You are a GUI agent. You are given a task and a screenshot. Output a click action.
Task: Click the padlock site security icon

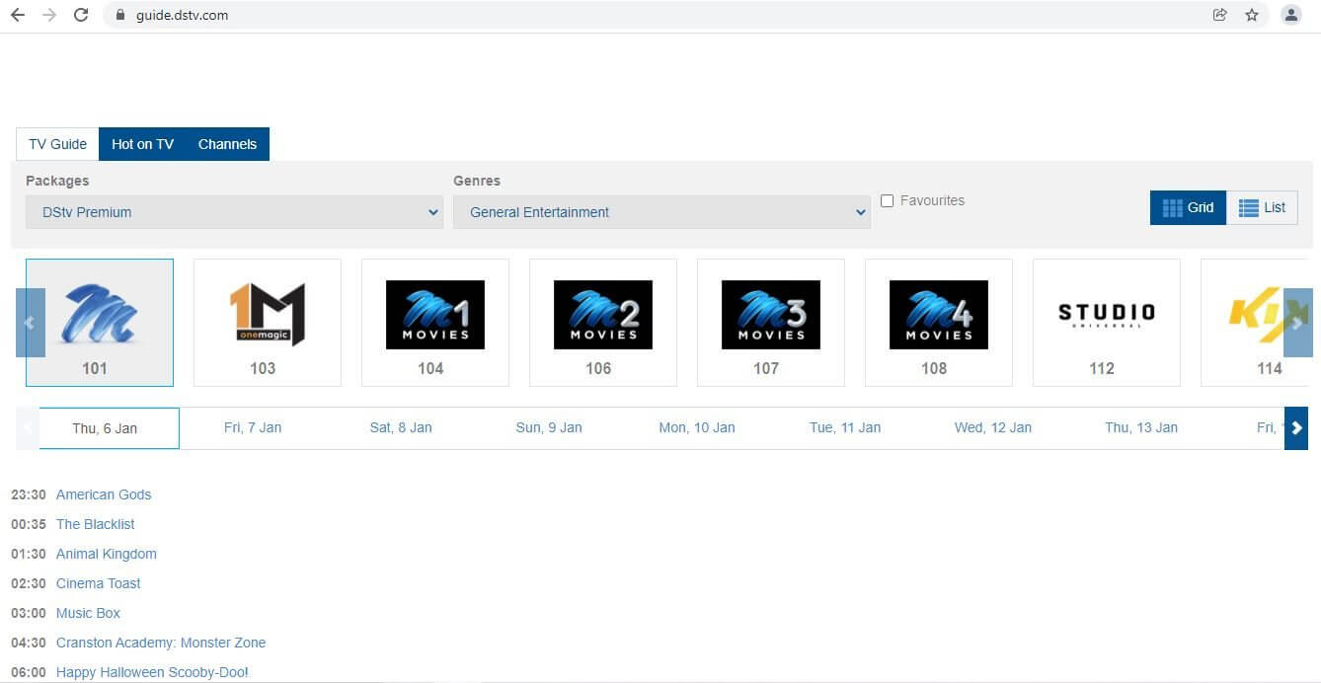[120, 15]
